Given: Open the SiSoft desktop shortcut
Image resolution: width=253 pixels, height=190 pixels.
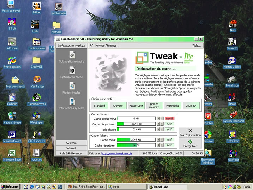Looking at the screenshot, I should click(x=12, y=24).
